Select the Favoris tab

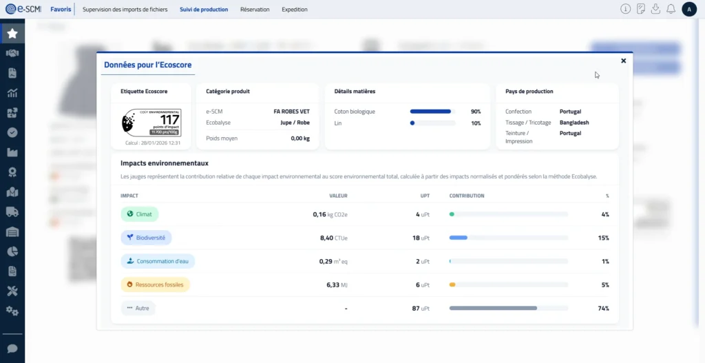click(61, 9)
